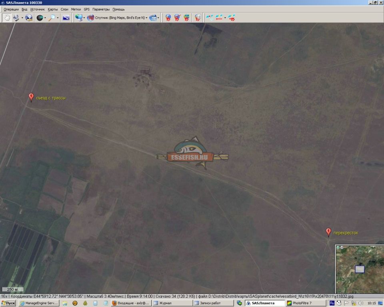
Task: Click the layers selection icon
Action: click(x=153, y=18)
